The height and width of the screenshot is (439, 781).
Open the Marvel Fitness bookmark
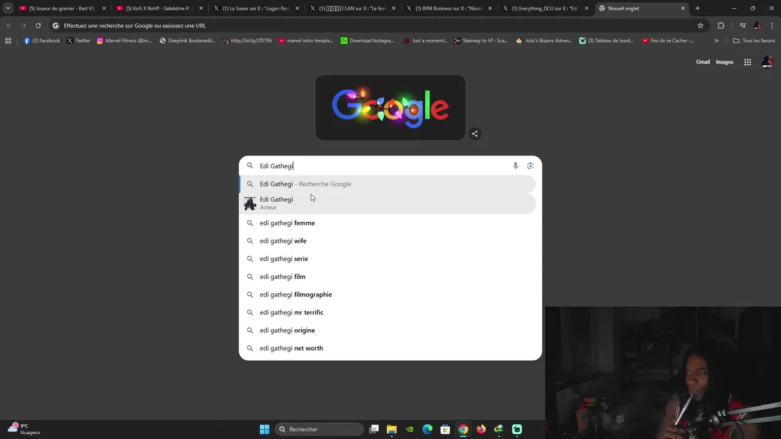124,40
